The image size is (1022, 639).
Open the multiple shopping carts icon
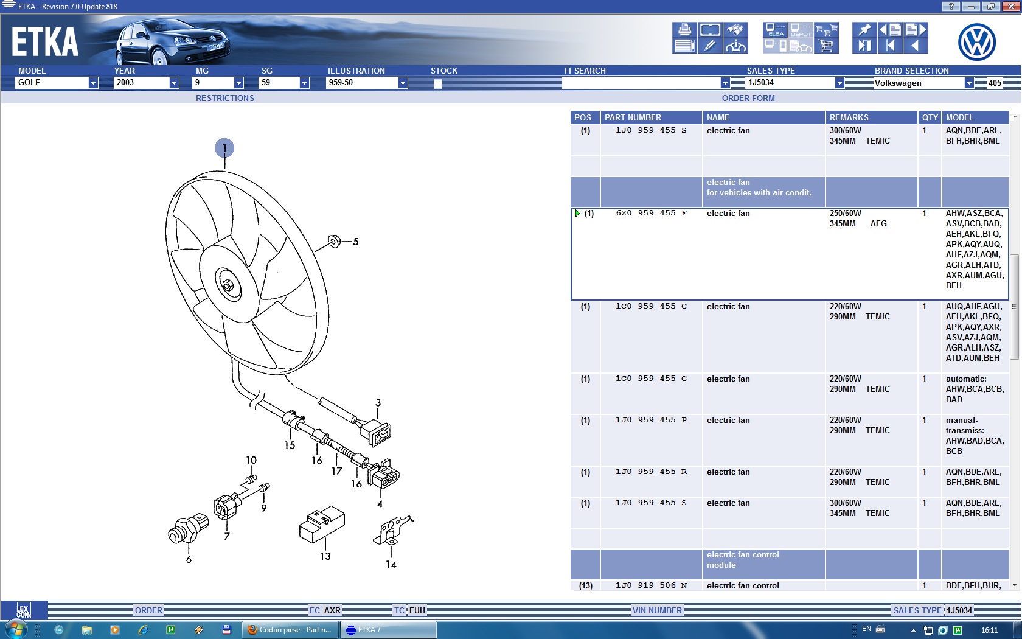click(x=827, y=30)
